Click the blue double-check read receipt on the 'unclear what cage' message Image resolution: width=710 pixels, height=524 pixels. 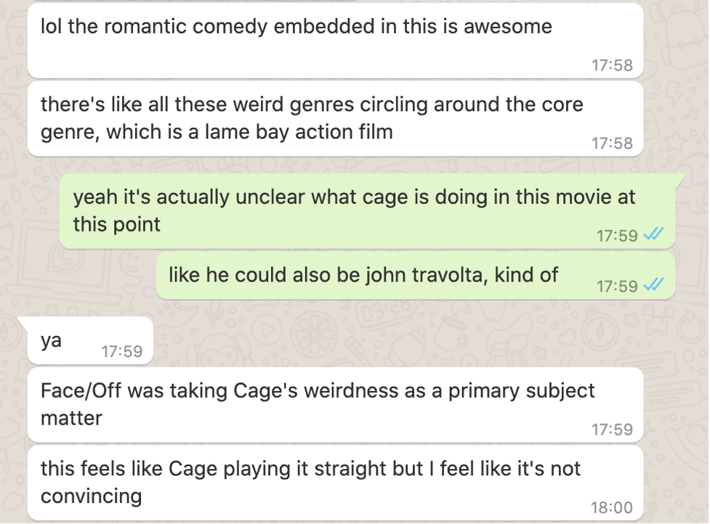[653, 234]
